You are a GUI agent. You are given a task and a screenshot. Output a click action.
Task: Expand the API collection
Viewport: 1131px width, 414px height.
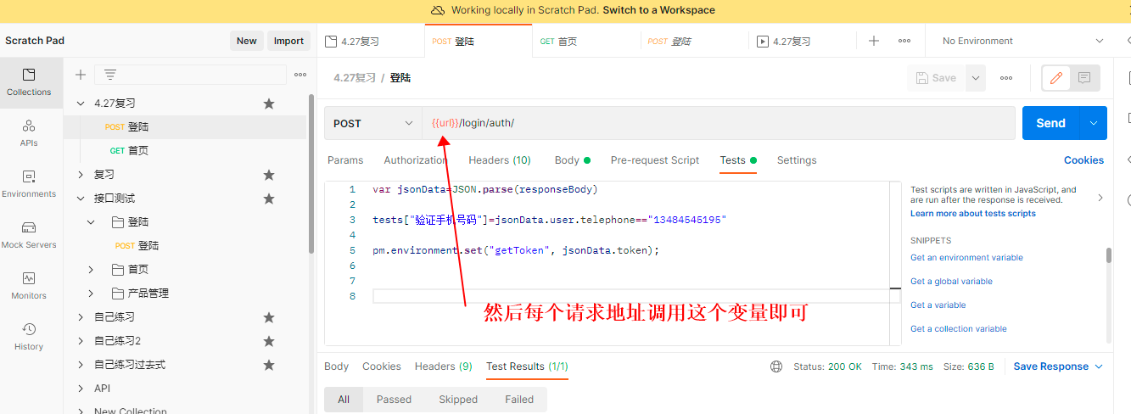[81, 389]
